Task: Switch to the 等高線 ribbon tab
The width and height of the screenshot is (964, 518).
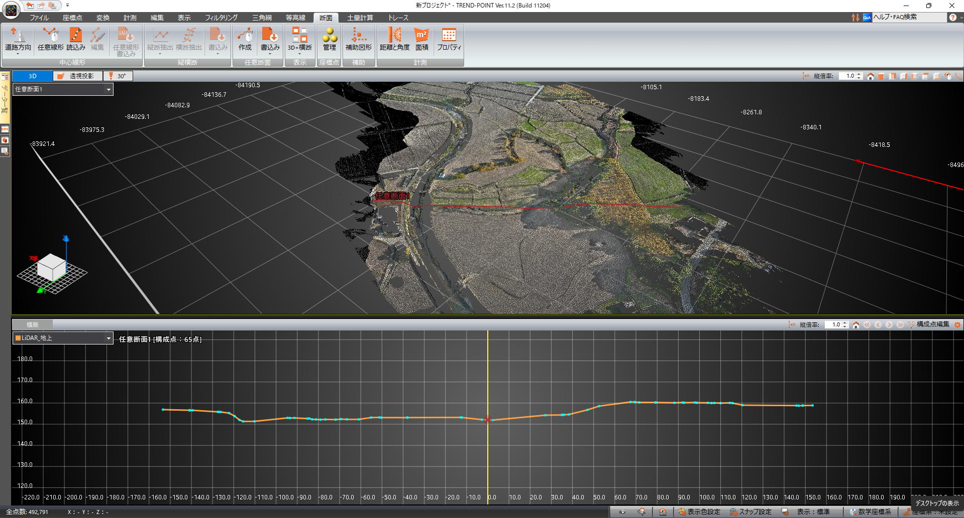Action: tap(295, 18)
